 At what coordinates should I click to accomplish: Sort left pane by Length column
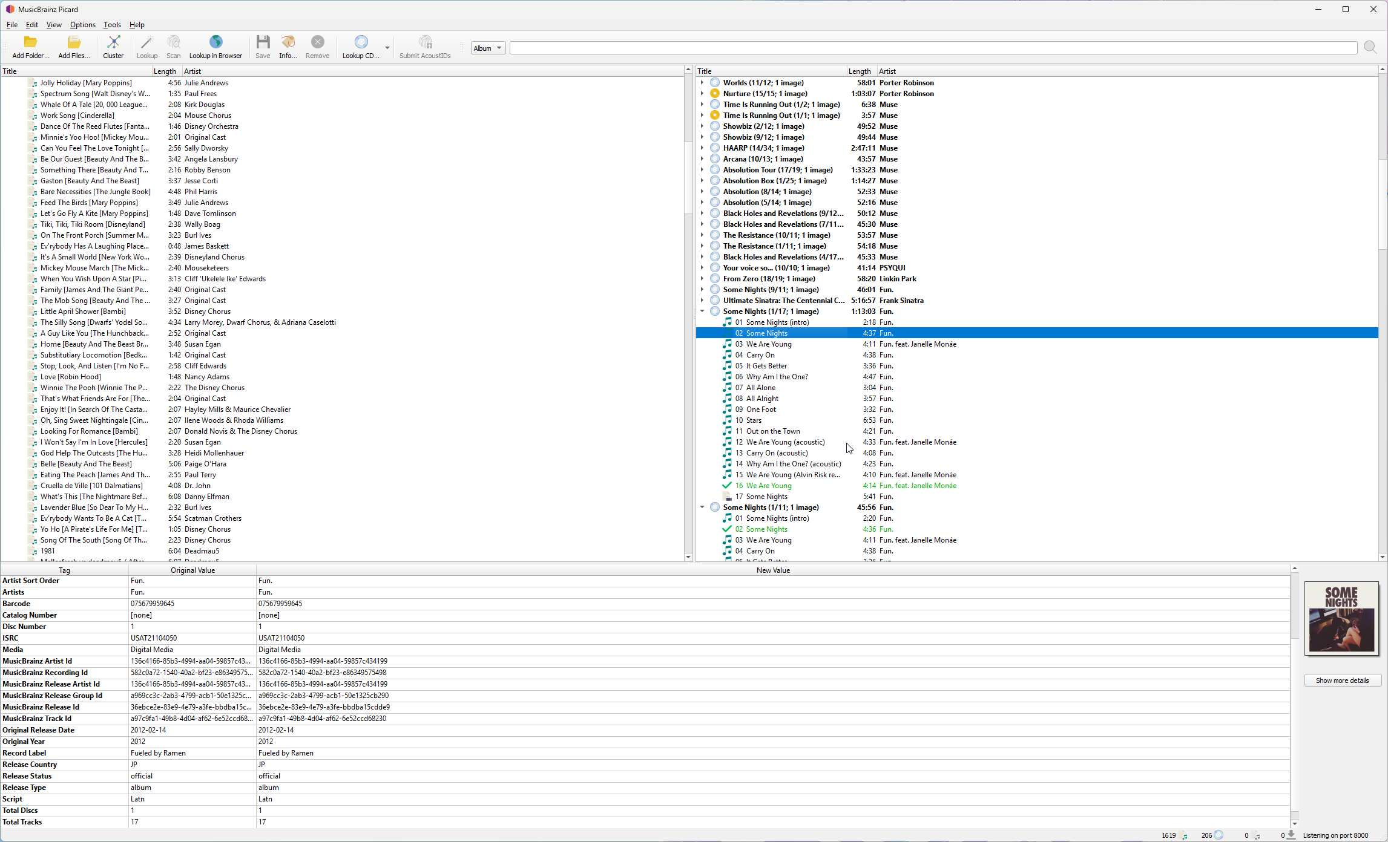[x=165, y=71]
